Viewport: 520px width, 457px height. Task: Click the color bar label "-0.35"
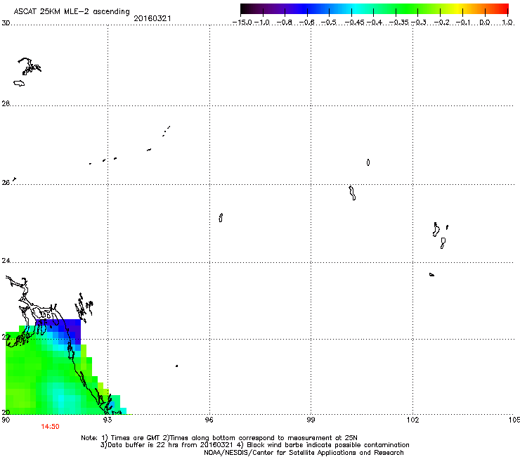point(398,22)
